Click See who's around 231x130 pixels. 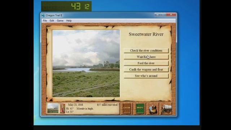coord(146,76)
